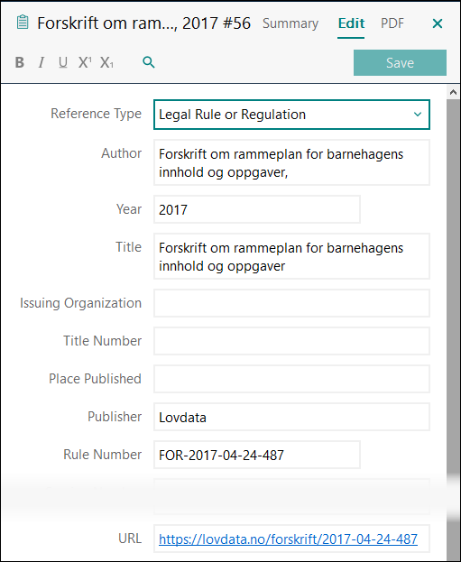Viewport: 461px width, 562px height.
Task: Apply subscript formatting
Action: tap(106, 62)
